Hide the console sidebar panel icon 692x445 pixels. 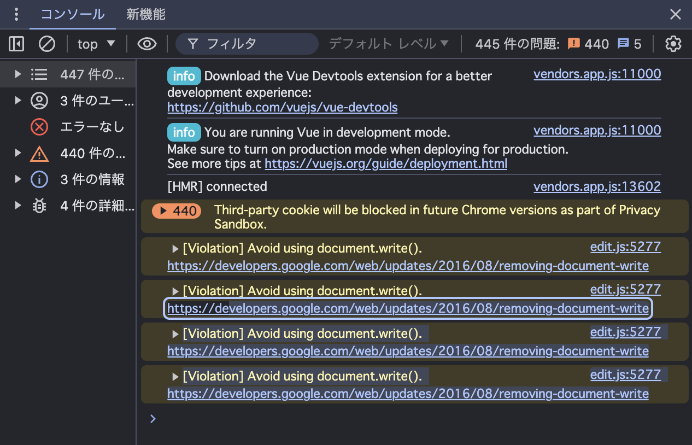[16, 43]
